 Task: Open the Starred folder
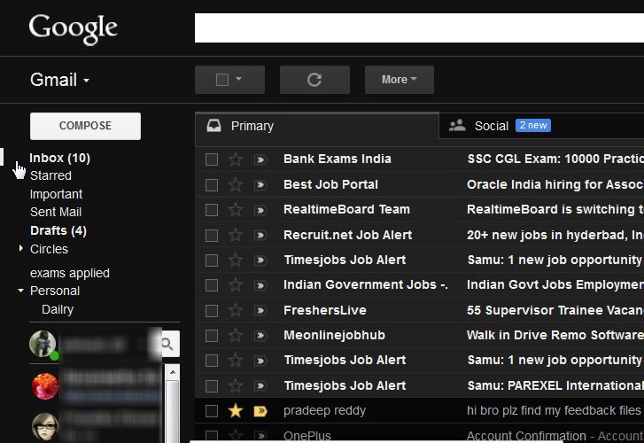point(50,175)
